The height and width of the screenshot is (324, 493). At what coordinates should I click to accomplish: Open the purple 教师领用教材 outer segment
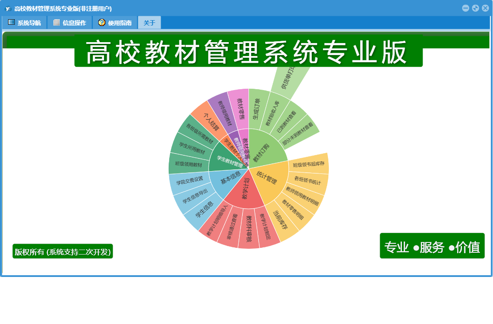pos(224,114)
